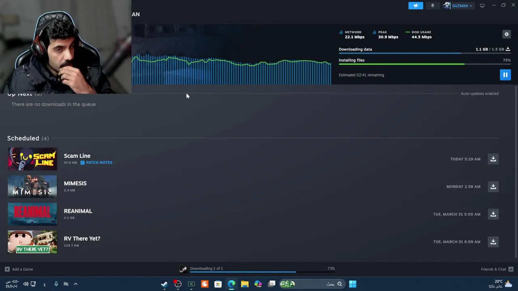Click the taskbar search box
Image resolution: width=518 pixels, height=291 pixels.
tap(312, 284)
